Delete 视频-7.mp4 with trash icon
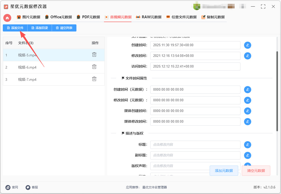This screenshot has width=281, height=194. [94, 79]
